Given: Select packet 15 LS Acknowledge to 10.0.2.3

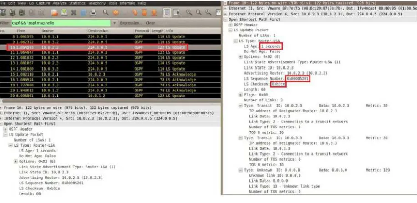Looking at the screenshot, I should 110,74.
